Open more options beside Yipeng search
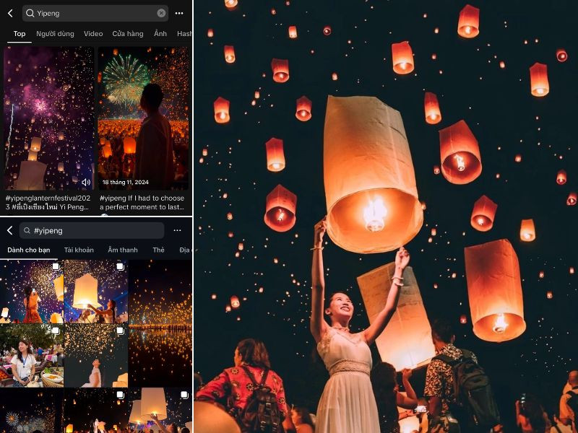Viewport: 578px width, 433px height. pos(179,13)
